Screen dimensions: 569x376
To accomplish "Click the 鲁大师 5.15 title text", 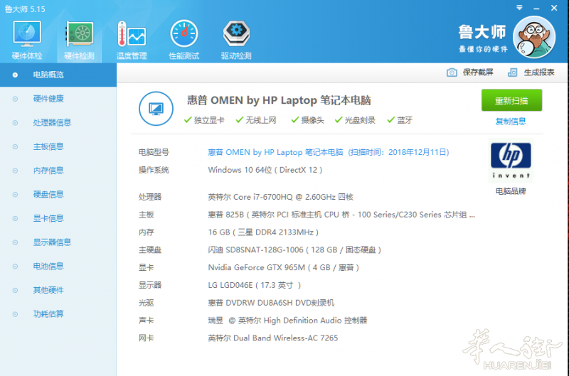I will (x=25, y=9).
